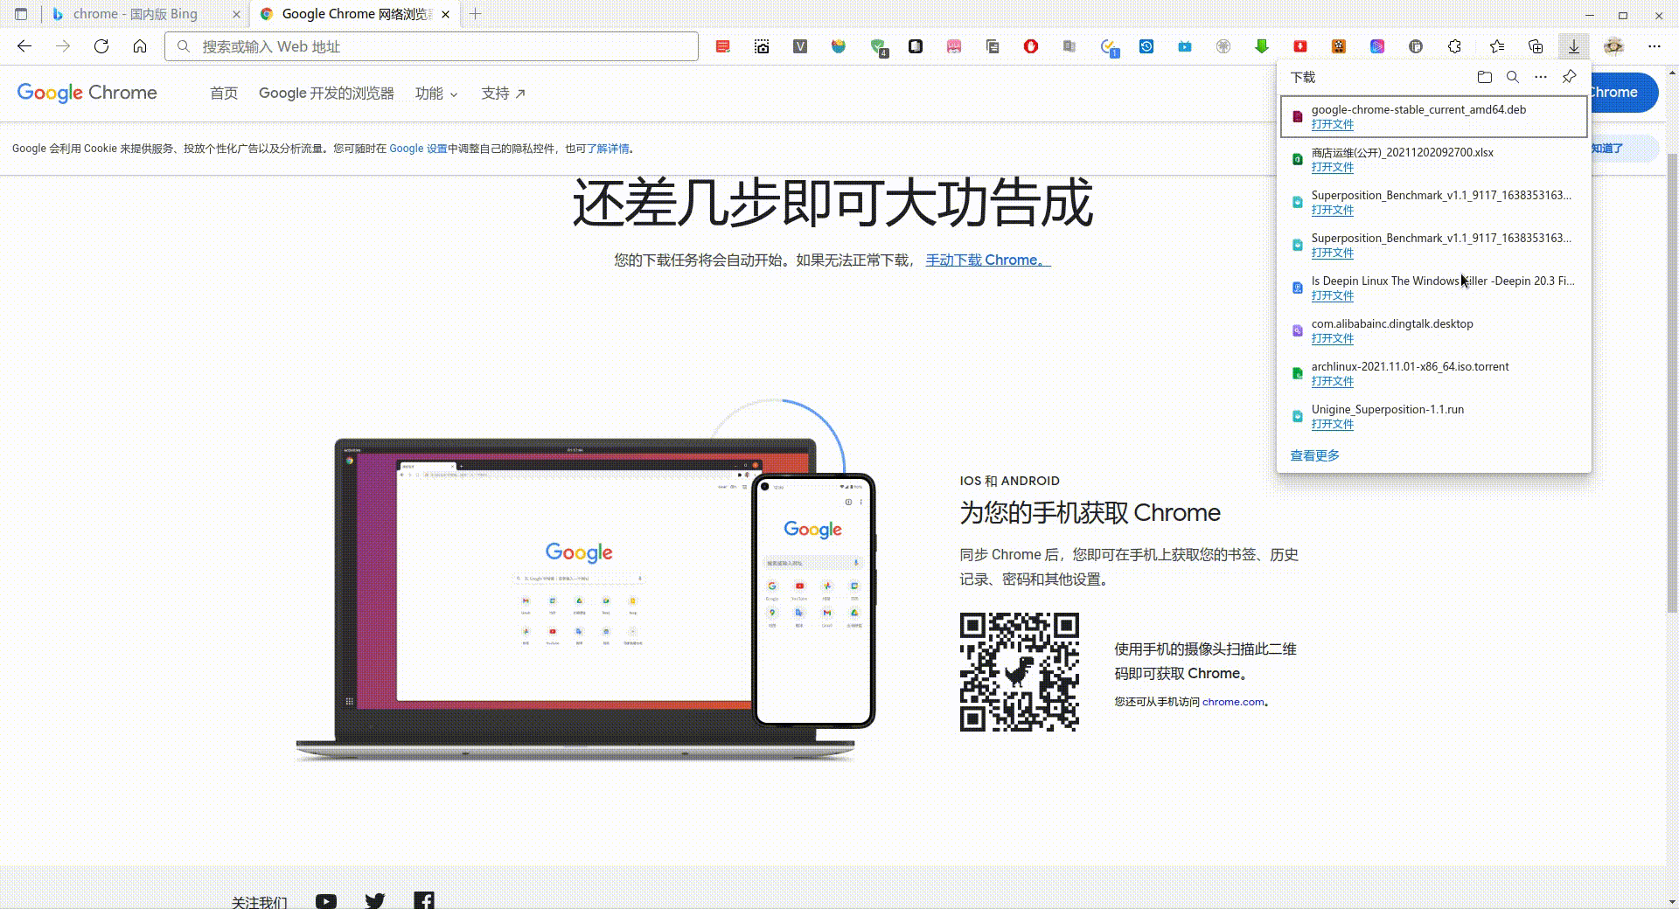This screenshot has width=1679, height=909.
Task: Click the browser profile avatar
Action: click(1613, 46)
